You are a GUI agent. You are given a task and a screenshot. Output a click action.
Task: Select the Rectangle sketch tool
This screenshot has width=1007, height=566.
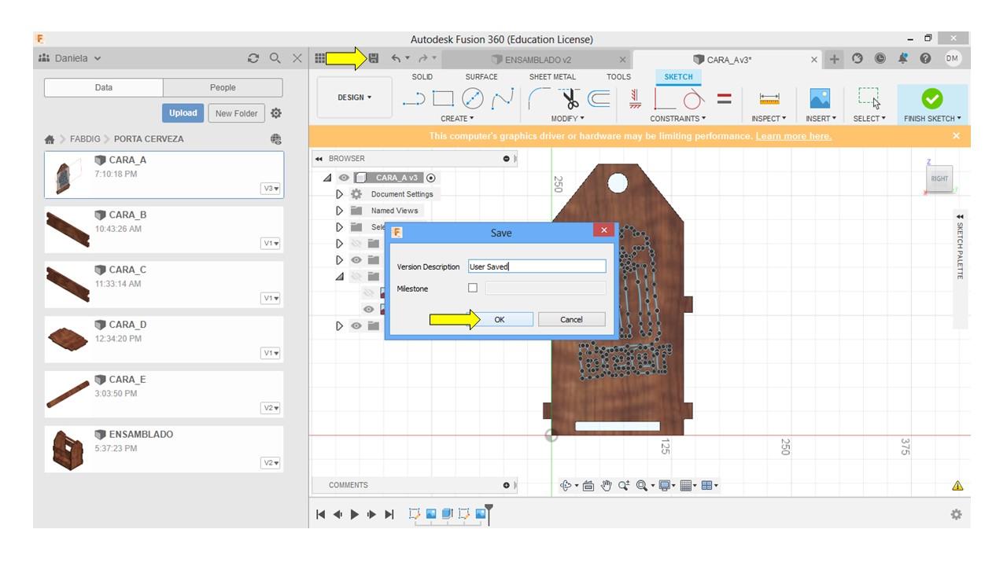[443, 98]
